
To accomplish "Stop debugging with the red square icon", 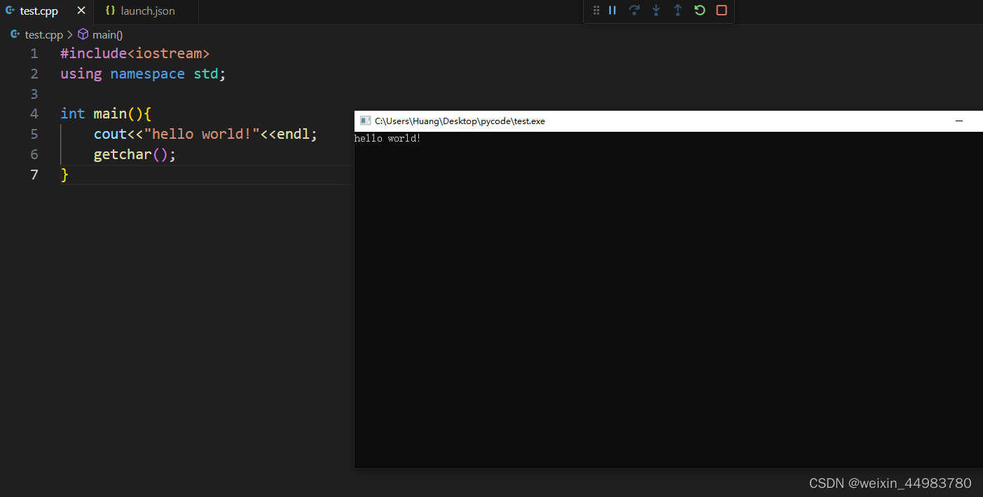I will click(722, 11).
